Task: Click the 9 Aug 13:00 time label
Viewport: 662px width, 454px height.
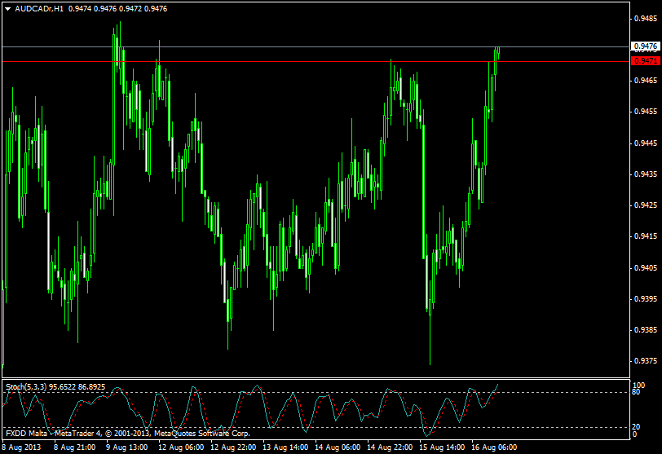Action: click(126, 447)
